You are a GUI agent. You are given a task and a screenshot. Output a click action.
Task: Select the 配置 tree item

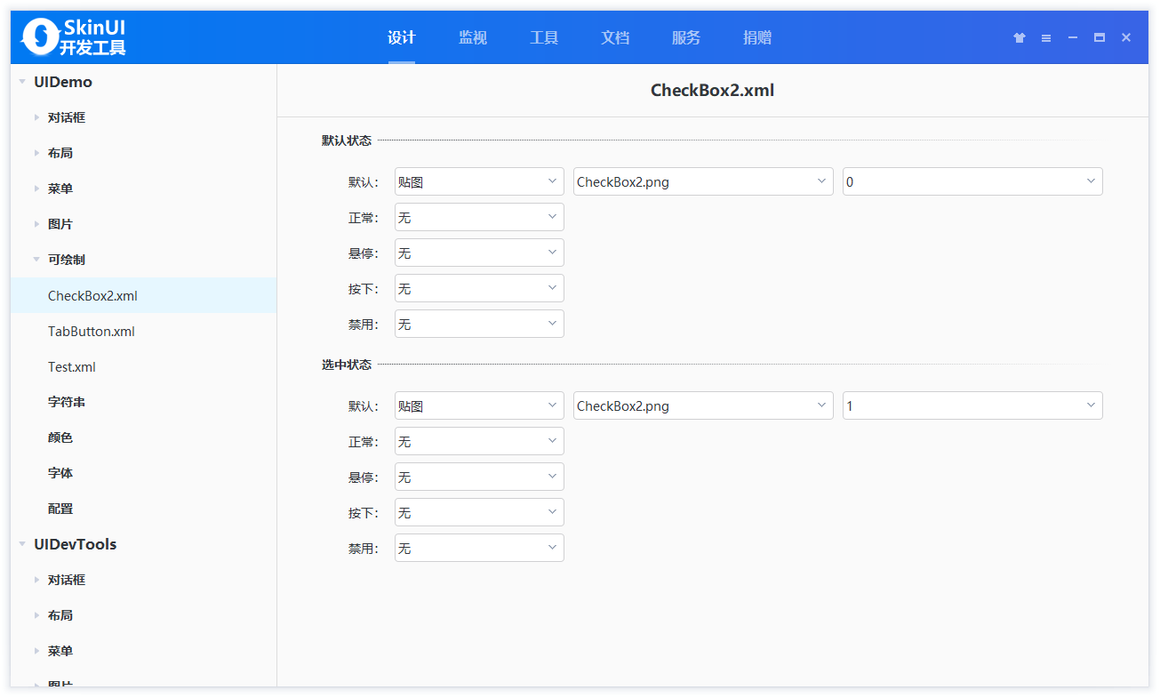(144, 509)
